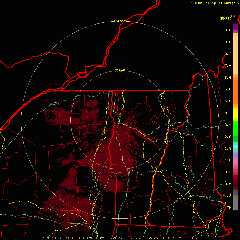Click the 8.2 scale value
The height and width of the screenshot is (240, 240).
[x=228, y=54]
